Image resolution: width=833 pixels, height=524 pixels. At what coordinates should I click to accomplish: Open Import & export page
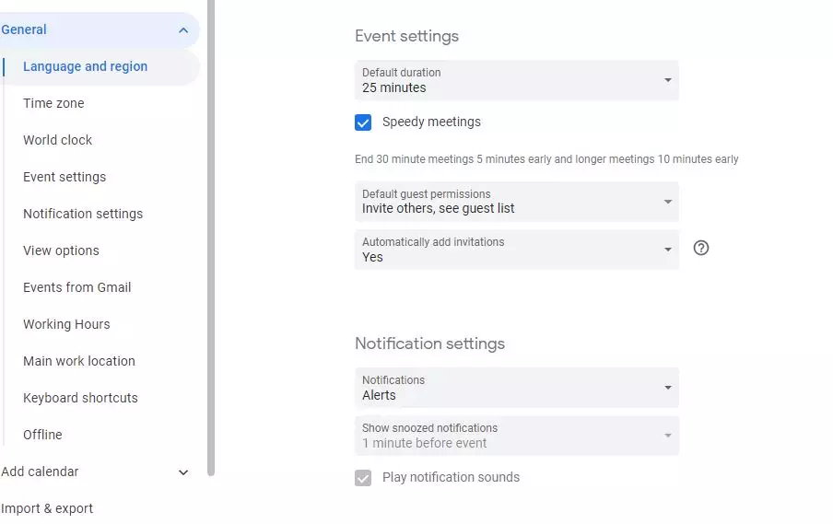coord(47,509)
